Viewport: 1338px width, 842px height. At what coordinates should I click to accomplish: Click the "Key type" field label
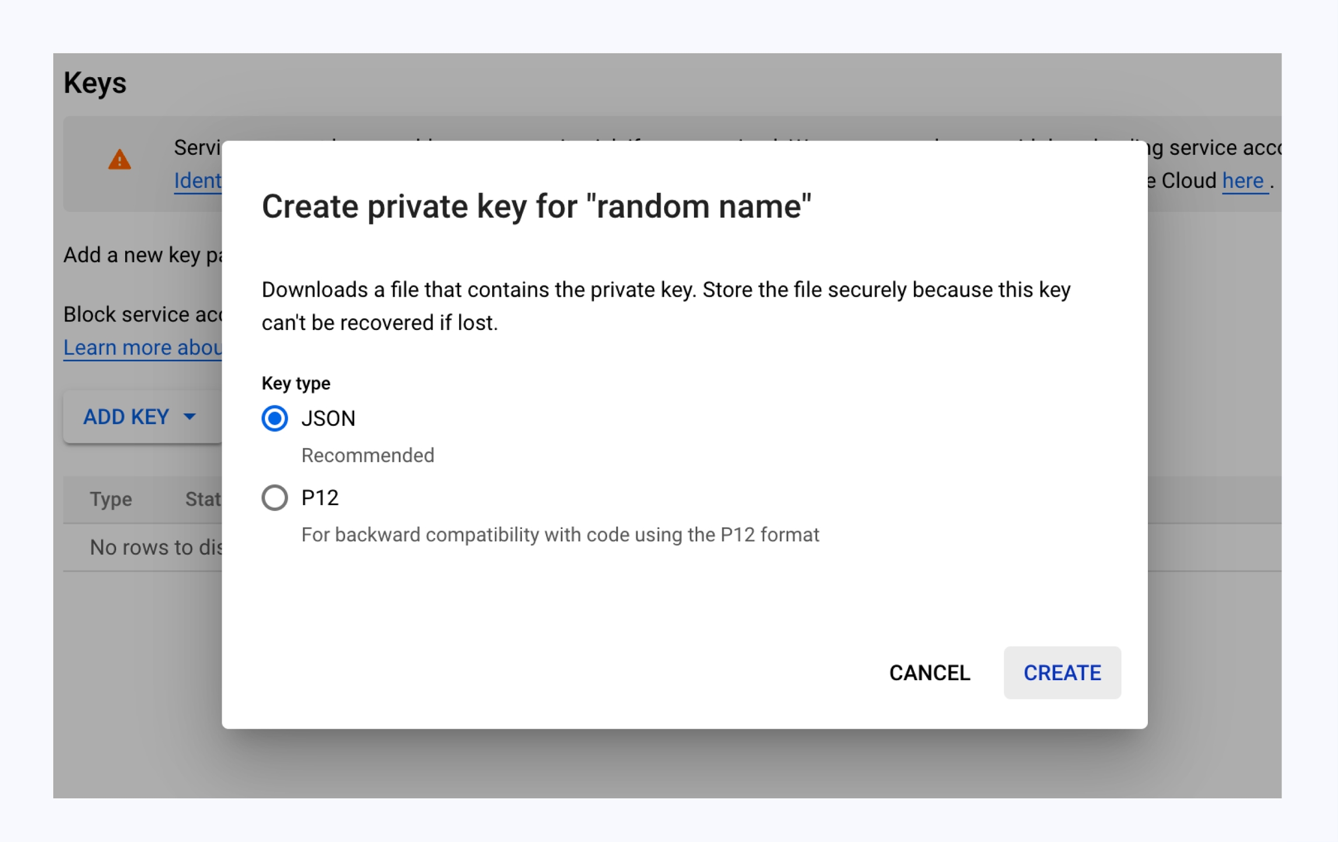point(296,383)
